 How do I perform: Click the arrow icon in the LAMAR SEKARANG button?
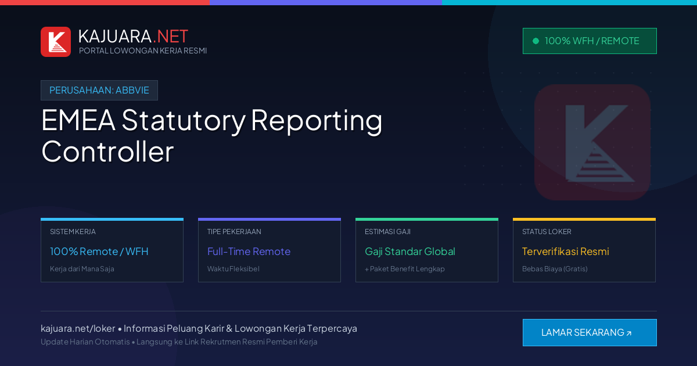click(628, 333)
